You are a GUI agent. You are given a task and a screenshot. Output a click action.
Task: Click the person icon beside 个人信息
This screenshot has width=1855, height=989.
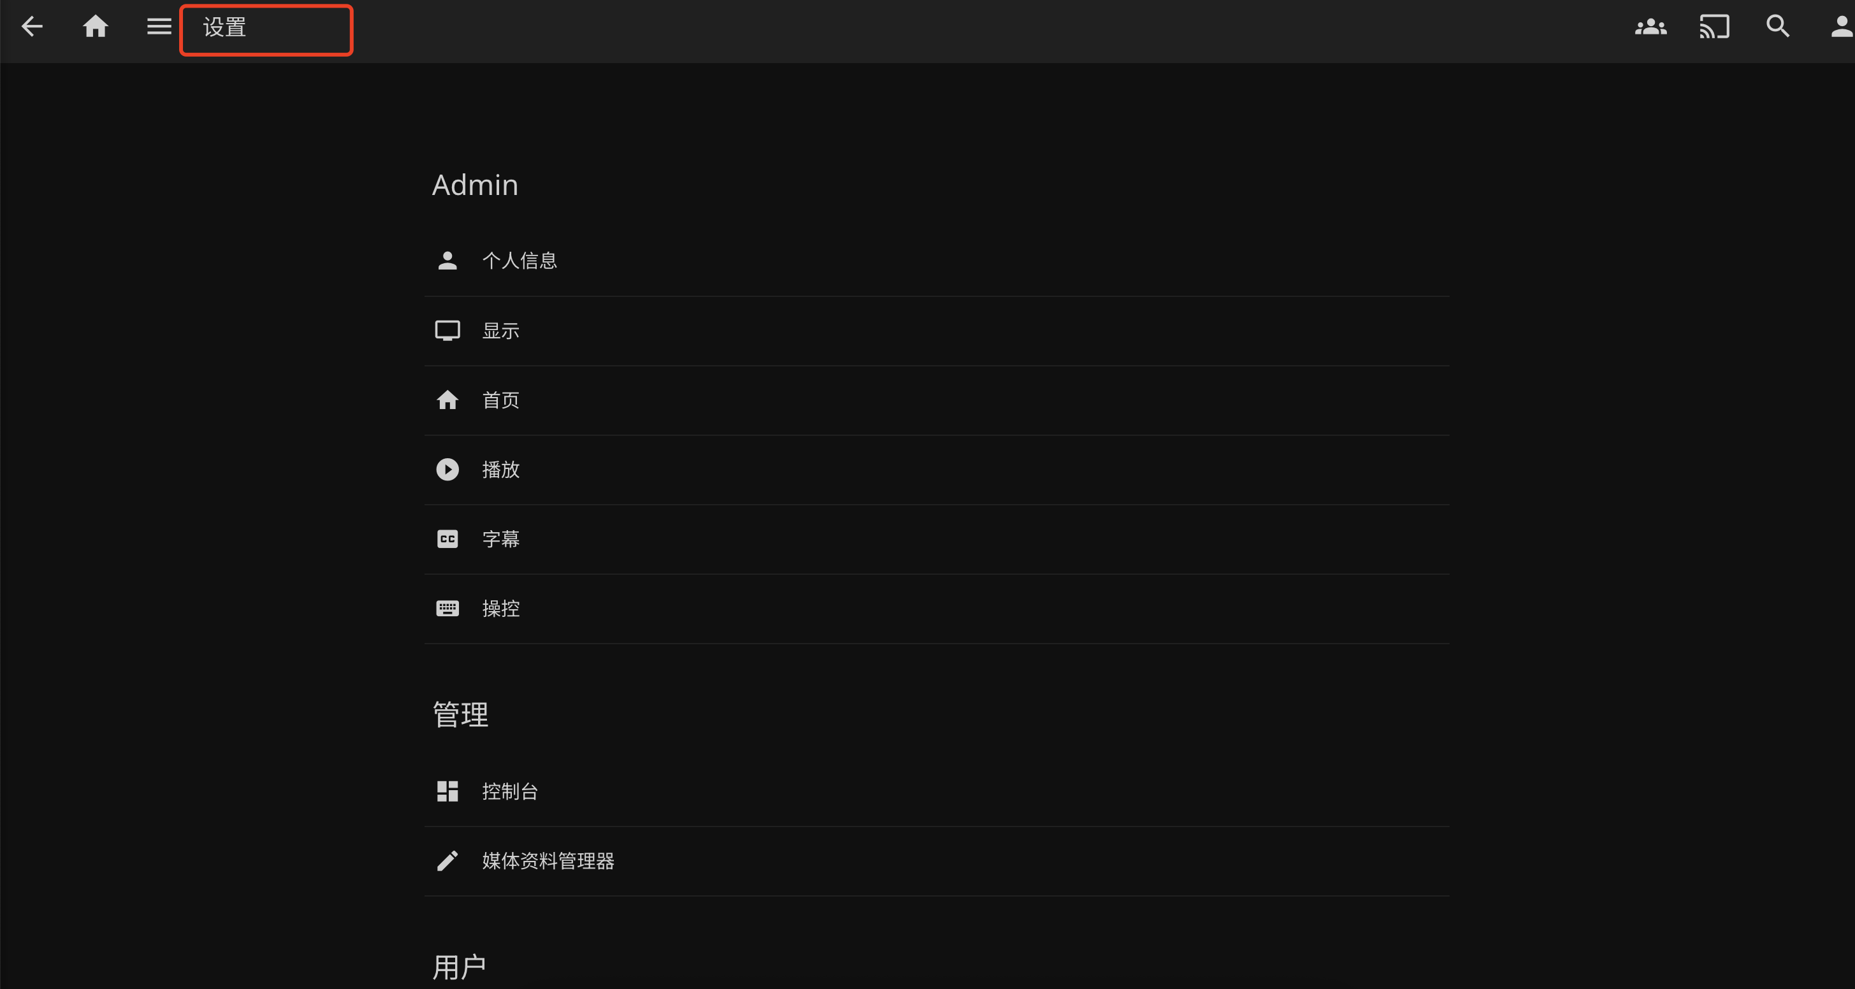[447, 261]
